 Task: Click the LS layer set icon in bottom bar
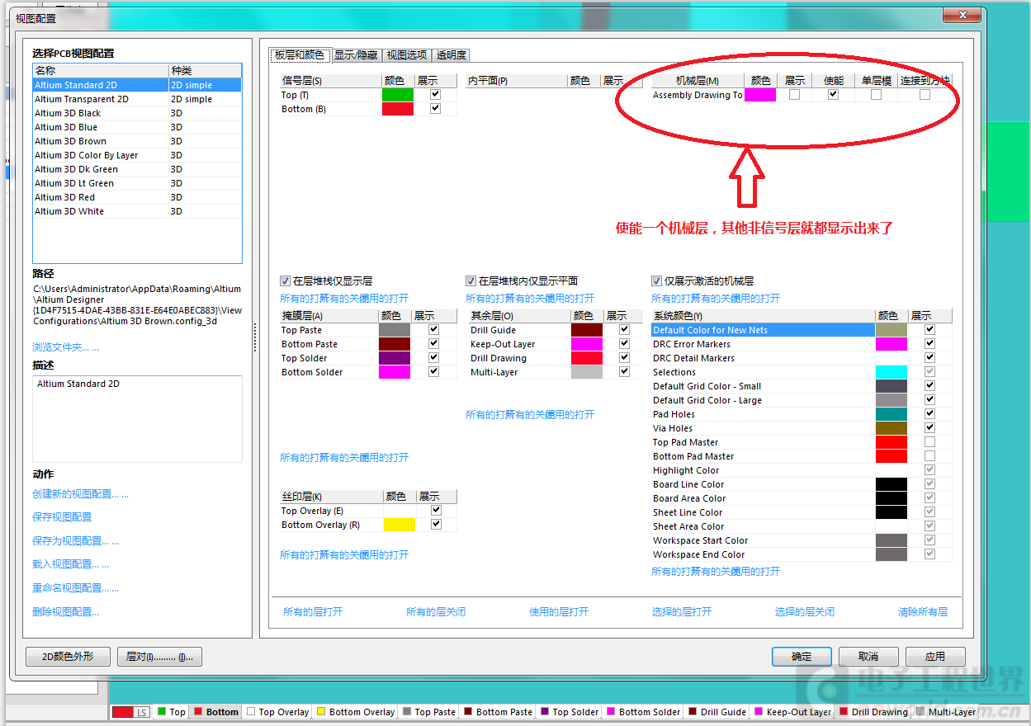tap(130, 712)
